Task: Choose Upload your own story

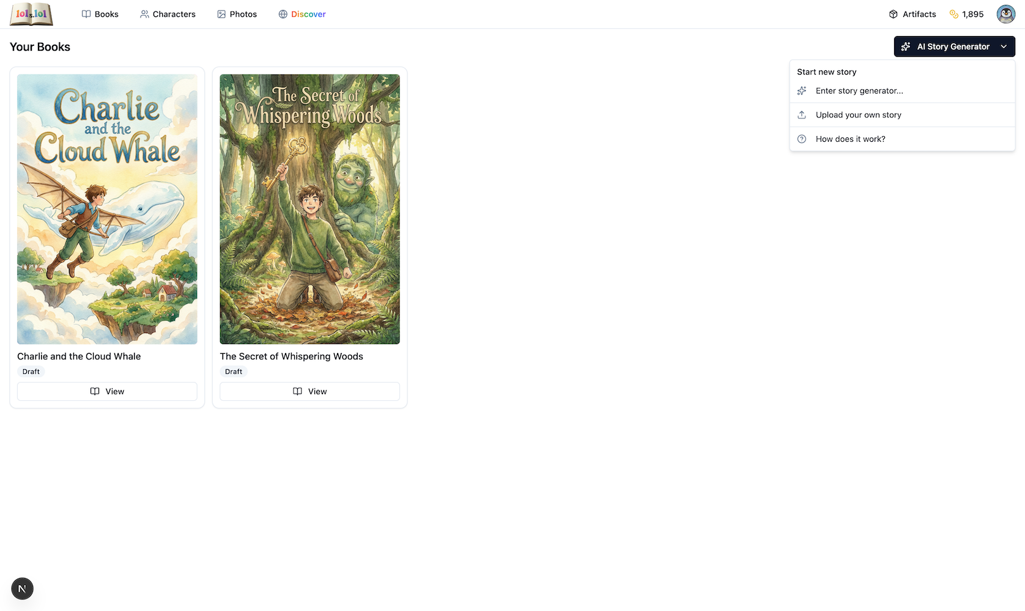Action: 858,115
